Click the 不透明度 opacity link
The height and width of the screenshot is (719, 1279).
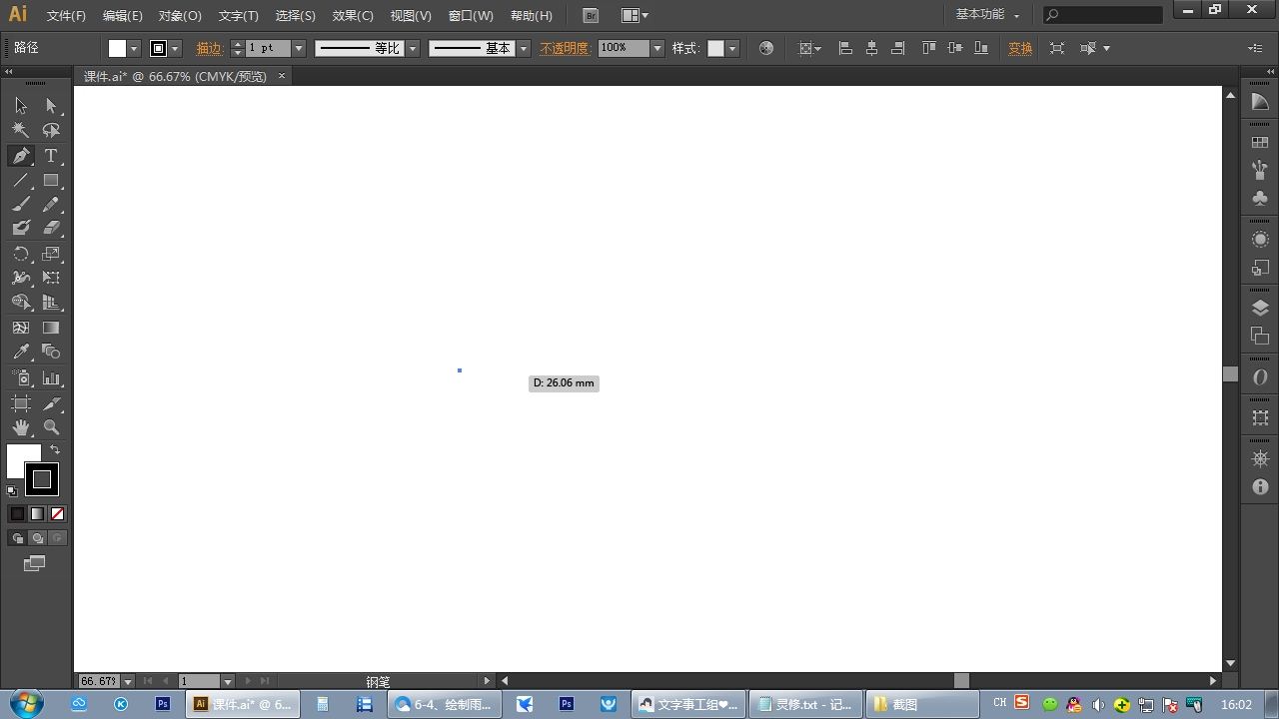[565, 48]
